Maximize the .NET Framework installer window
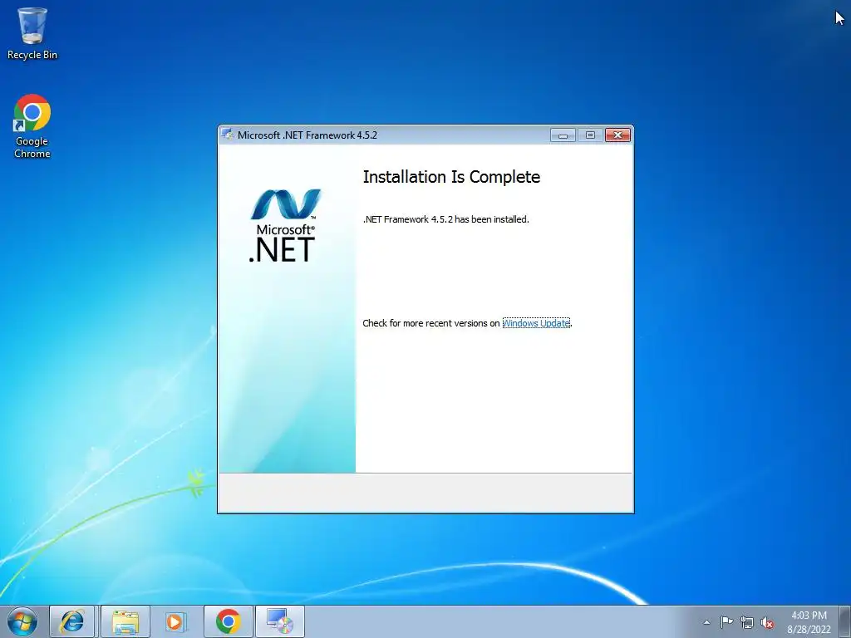 click(590, 135)
